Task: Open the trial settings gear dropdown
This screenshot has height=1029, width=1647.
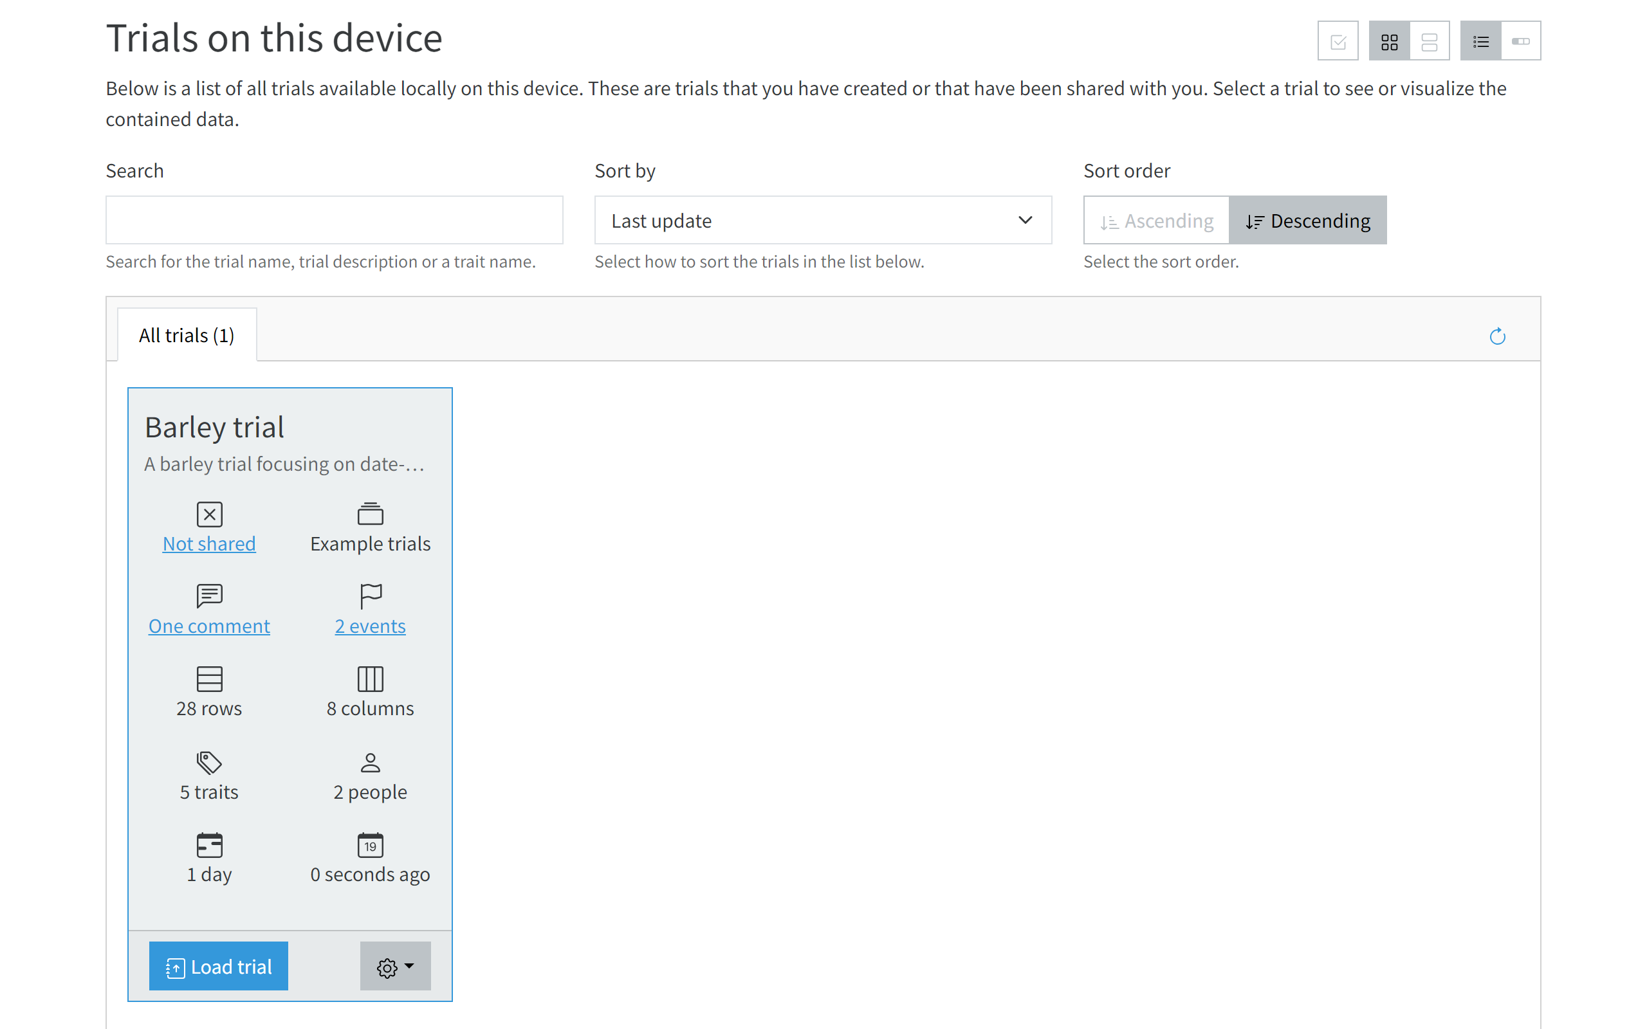Action: click(396, 967)
